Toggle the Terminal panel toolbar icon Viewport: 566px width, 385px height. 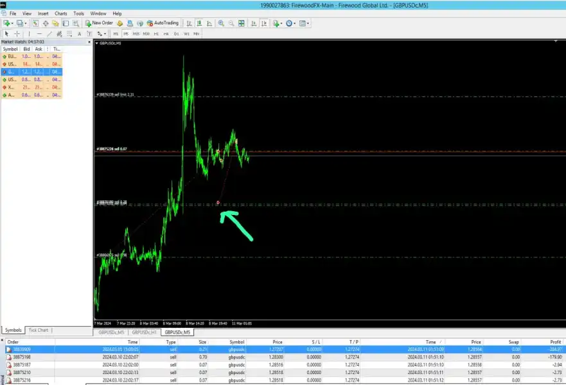click(x=66, y=23)
